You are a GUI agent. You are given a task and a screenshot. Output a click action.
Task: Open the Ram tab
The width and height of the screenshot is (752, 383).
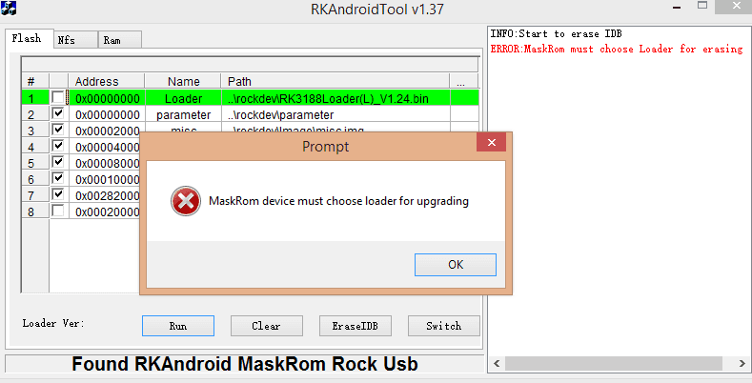click(120, 40)
